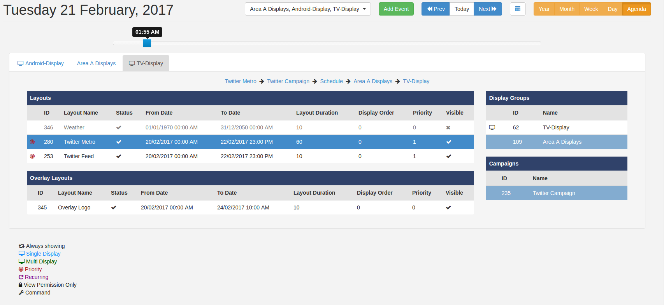This screenshot has height=305, width=664.
Task: Click Twitter Feed's status checkmark
Action: [119, 156]
